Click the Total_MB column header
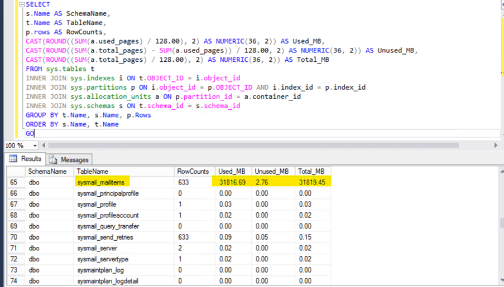The image size is (504, 287). click(313, 171)
